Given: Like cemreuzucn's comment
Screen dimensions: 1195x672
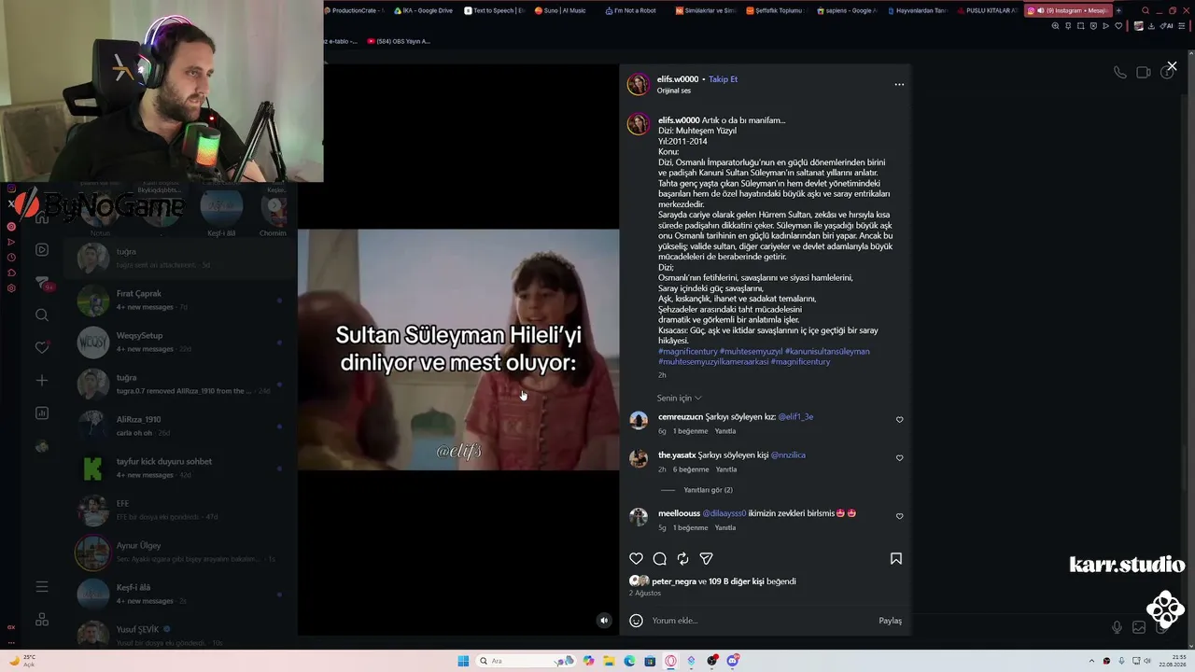Looking at the screenshot, I should coord(899,420).
